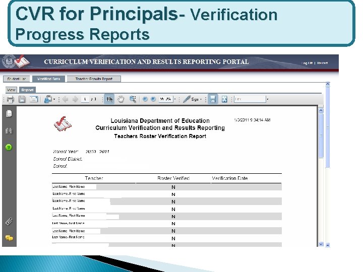Expand the collaborate icon's dropdown arrow

[54, 99]
